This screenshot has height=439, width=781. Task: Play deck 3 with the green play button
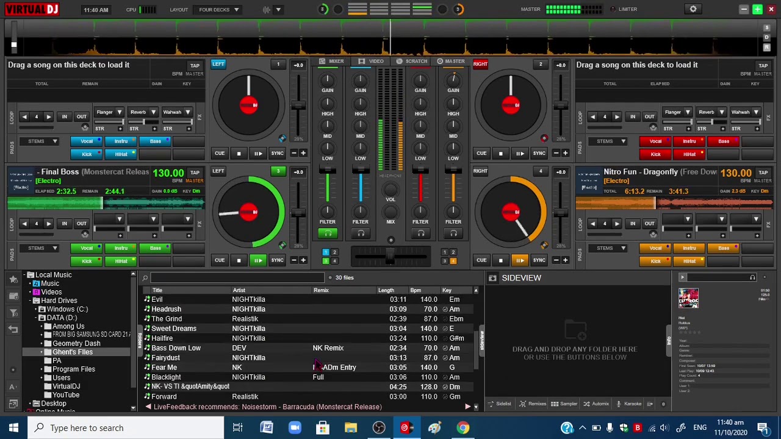(x=258, y=260)
